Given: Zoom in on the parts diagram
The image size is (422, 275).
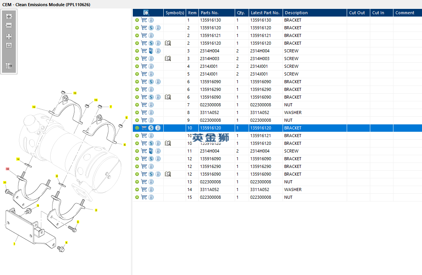Looking at the screenshot, I should point(9,17).
